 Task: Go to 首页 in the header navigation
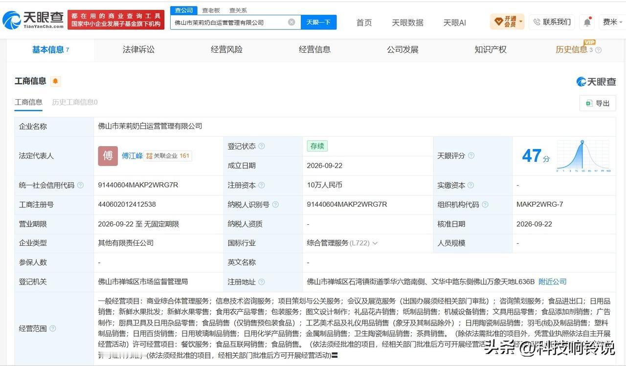click(x=364, y=22)
